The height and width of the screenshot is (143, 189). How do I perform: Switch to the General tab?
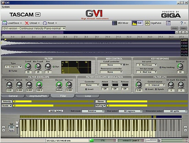point(13,96)
